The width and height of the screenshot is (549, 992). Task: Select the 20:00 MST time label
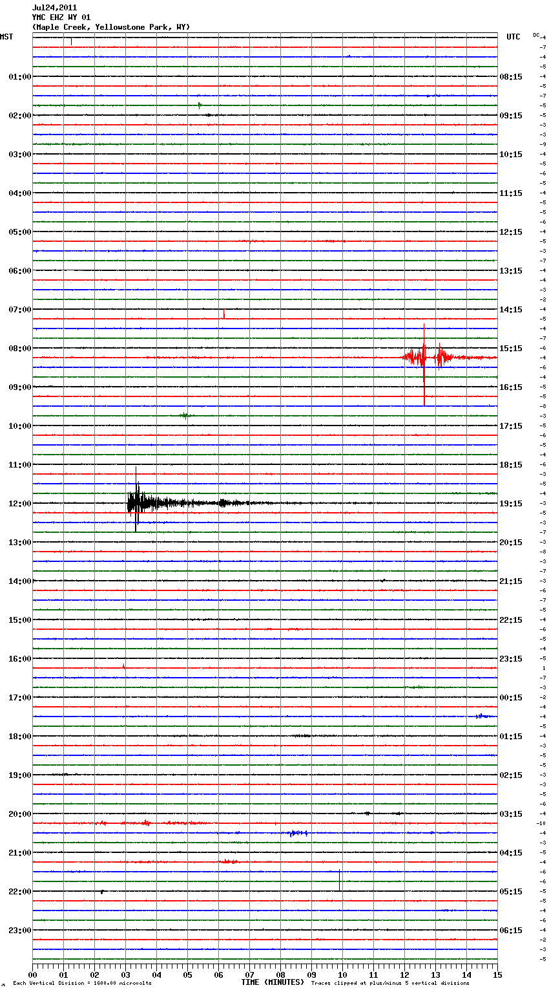20,814
